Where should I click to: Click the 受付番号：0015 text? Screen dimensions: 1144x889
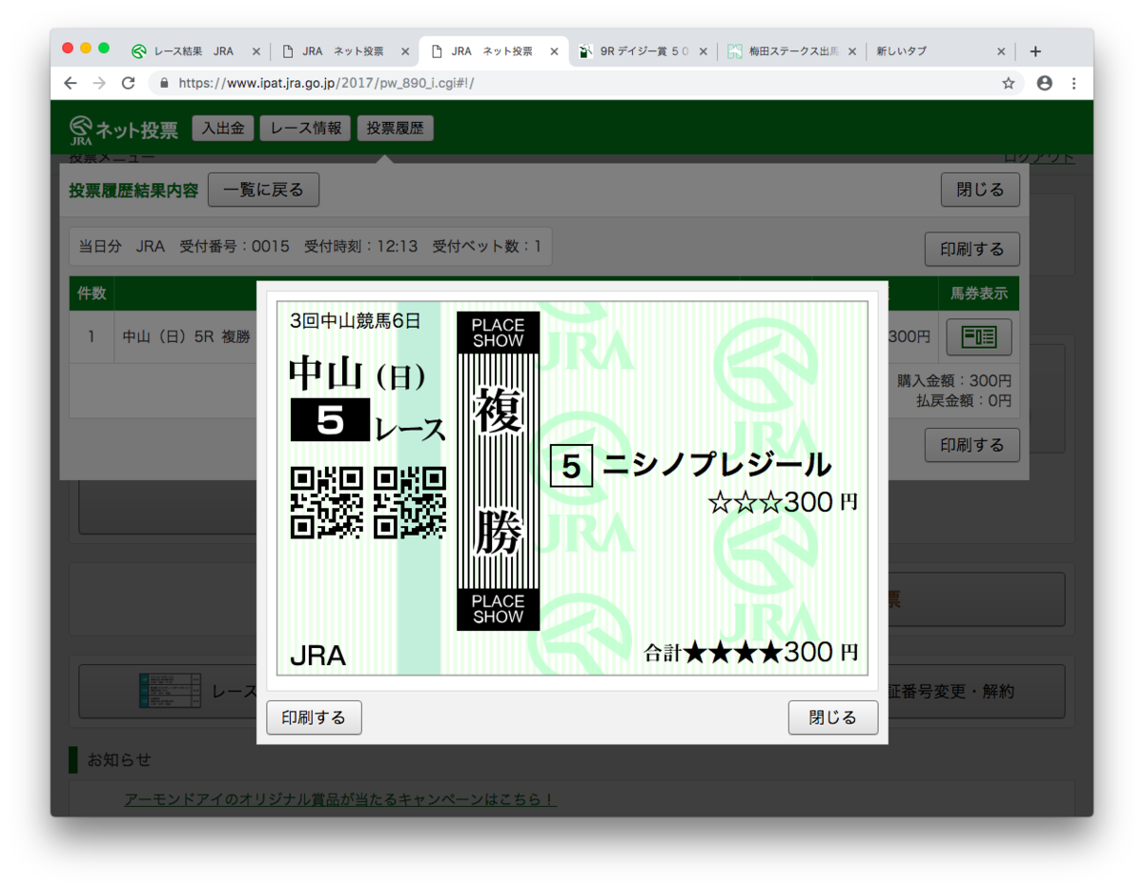(235, 247)
